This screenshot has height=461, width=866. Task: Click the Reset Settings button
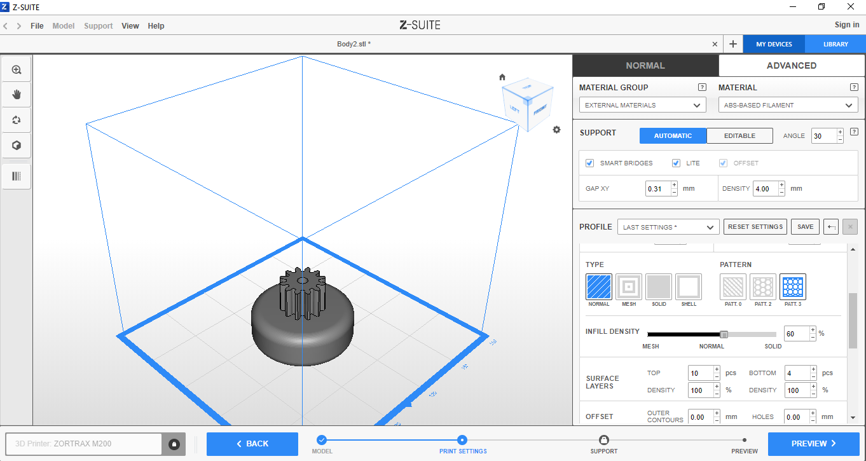coord(755,227)
